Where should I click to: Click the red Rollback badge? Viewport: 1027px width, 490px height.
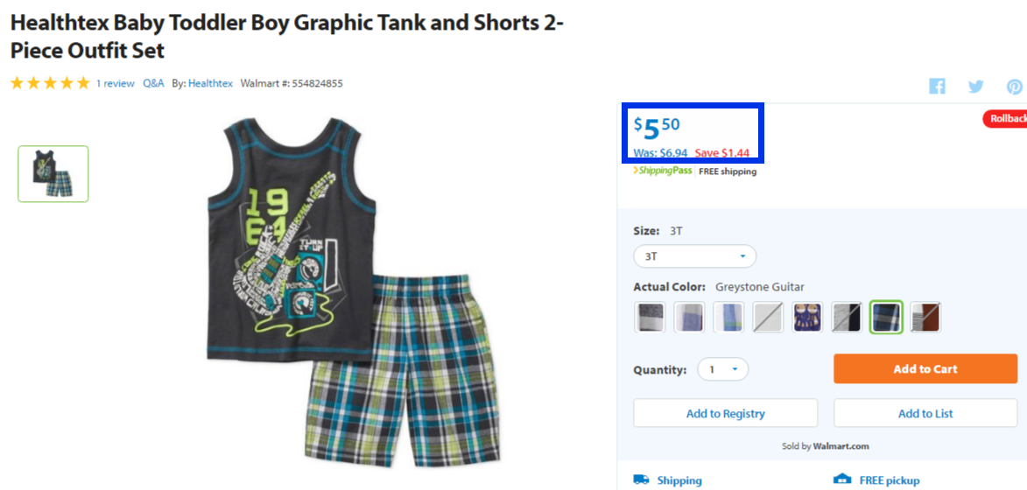(x=1005, y=118)
